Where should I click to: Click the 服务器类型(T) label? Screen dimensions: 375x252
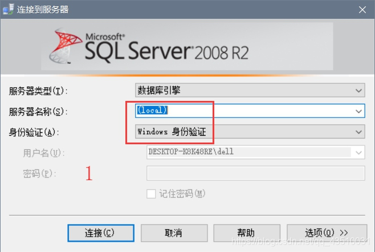[x=38, y=91]
